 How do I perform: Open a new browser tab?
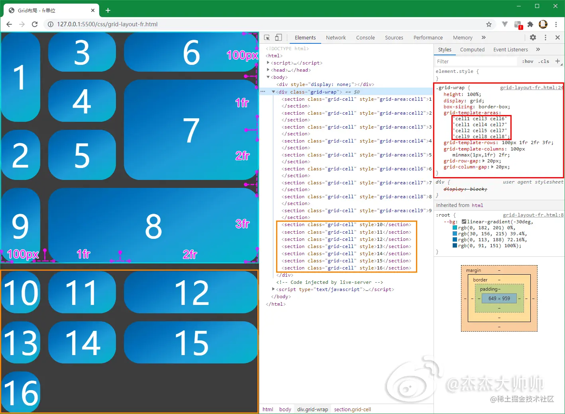click(x=108, y=10)
